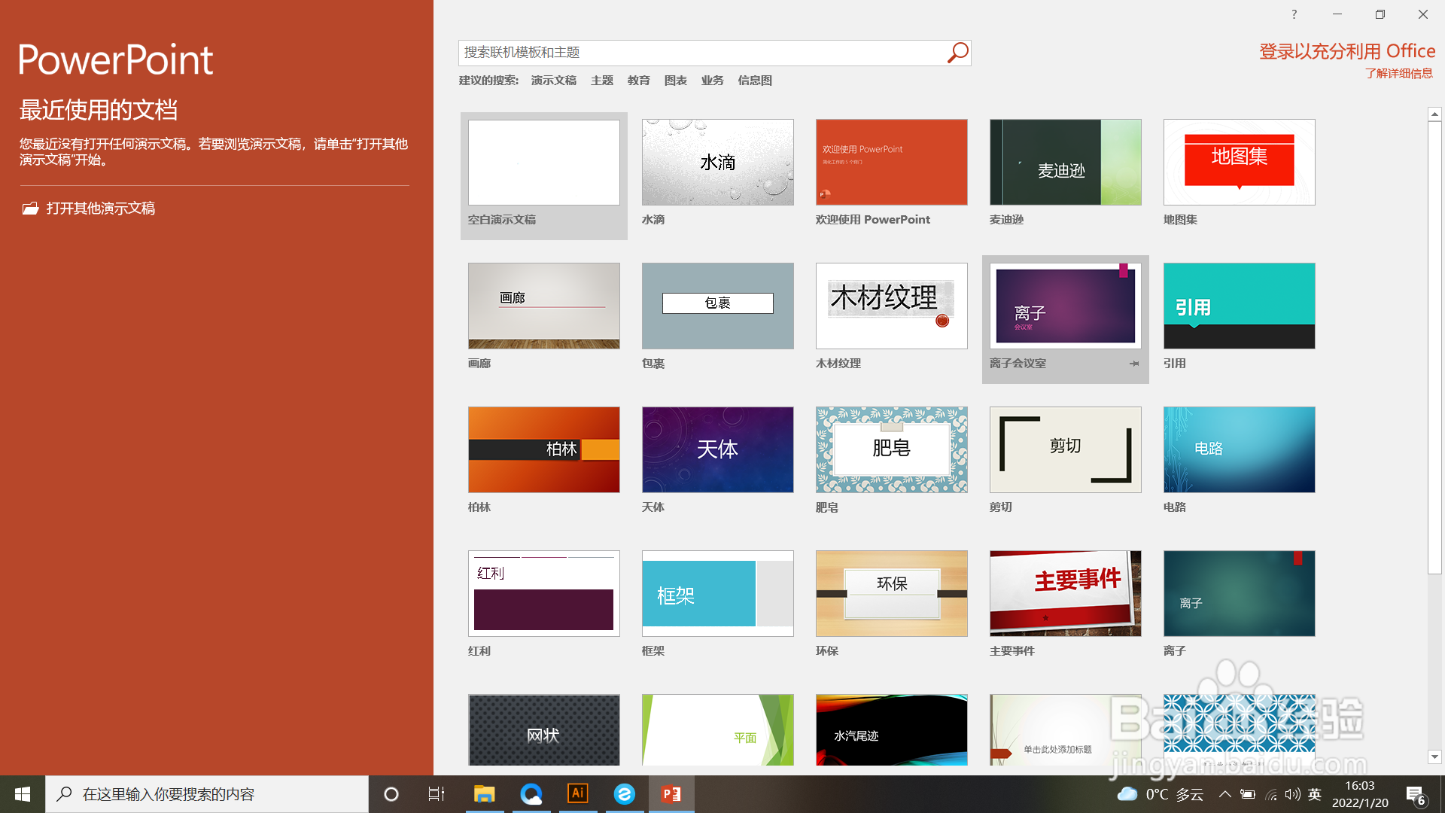Image resolution: width=1445 pixels, height=813 pixels.
Task: Click the pin icon next to 离子会议室
Action: pos(1134,364)
